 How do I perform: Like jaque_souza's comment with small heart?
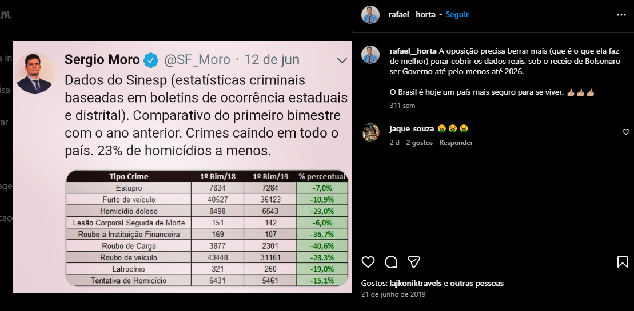(x=625, y=132)
